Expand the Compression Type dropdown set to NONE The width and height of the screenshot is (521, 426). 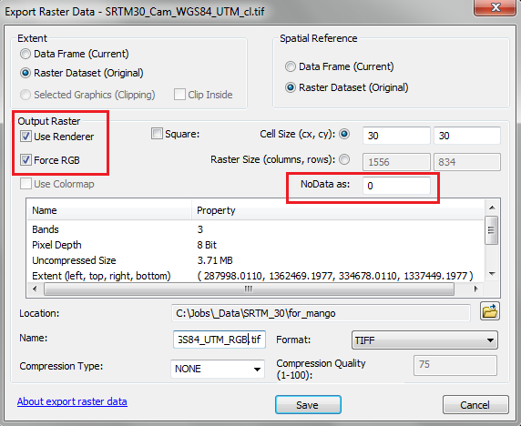(218, 369)
